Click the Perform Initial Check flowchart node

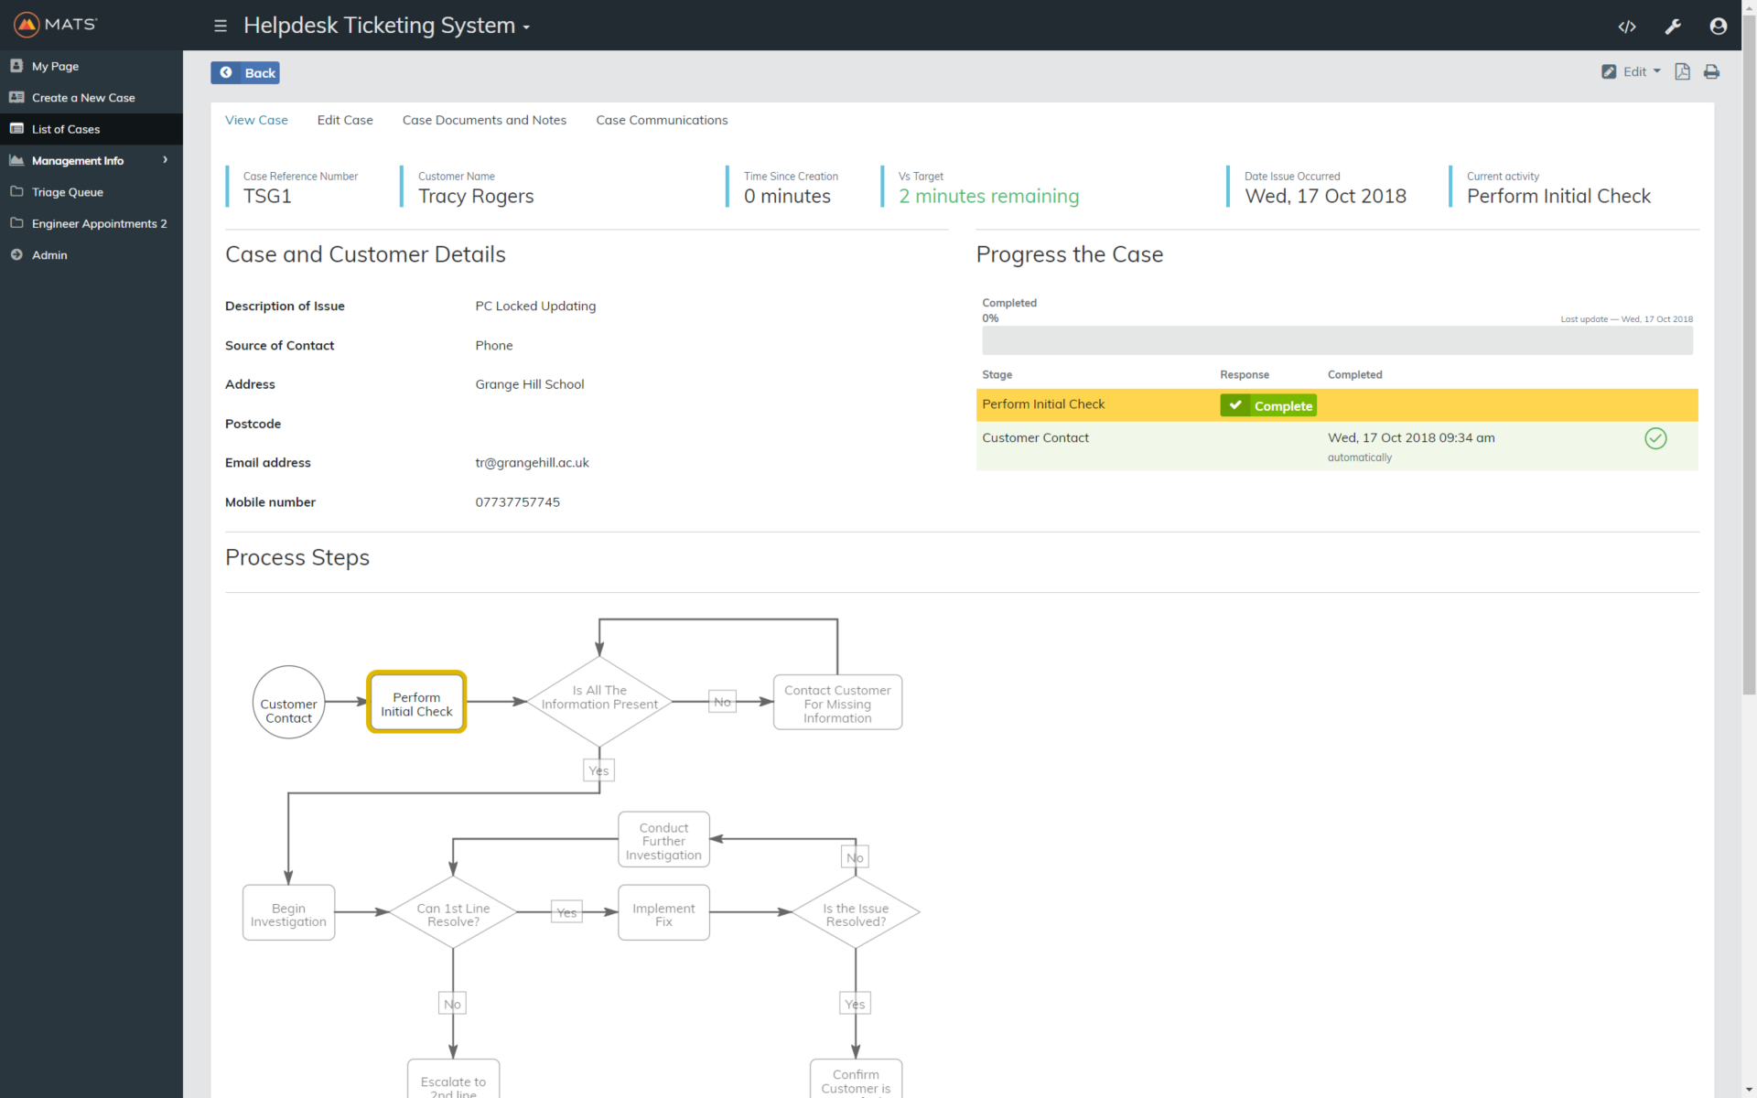coord(416,703)
